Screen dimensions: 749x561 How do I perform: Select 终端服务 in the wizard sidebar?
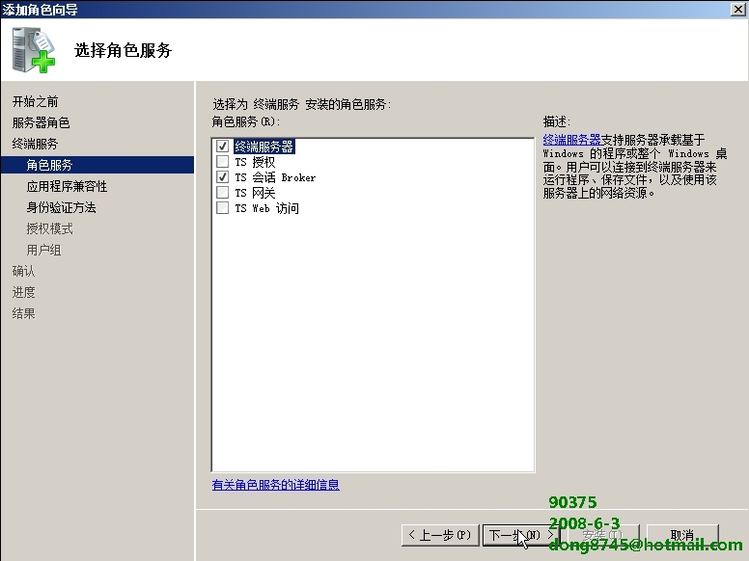point(35,144)
